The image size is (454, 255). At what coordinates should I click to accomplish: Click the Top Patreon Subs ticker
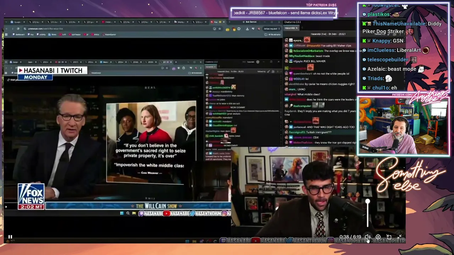(284, 13)
